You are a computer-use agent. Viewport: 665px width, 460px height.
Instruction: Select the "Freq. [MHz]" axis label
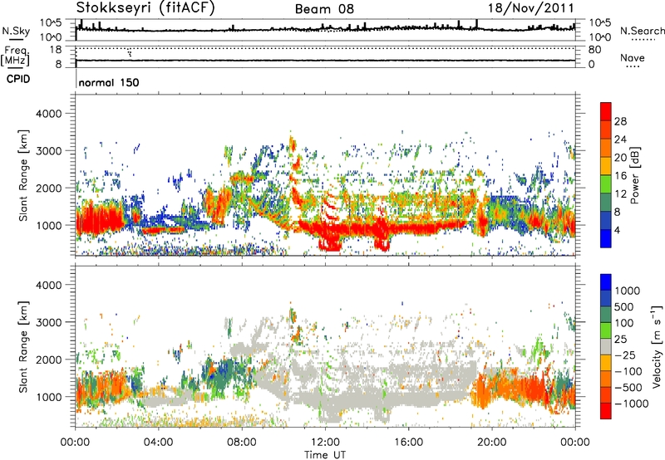pyautogui.click(x=15, y=56)
